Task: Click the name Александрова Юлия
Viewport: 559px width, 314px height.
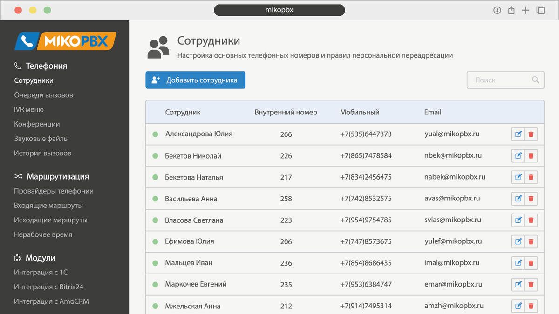Action: point(199,134)
